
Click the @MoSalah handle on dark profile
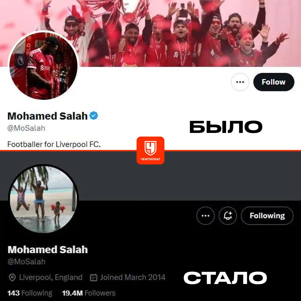pos(26,262)
